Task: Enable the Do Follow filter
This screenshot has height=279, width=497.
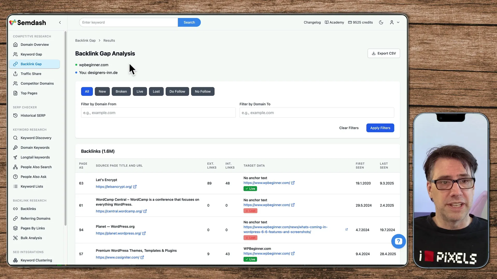Action: tap(177, 91)
